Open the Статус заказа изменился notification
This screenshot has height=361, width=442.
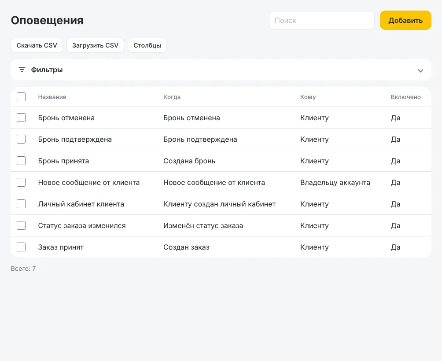[221, 225]
